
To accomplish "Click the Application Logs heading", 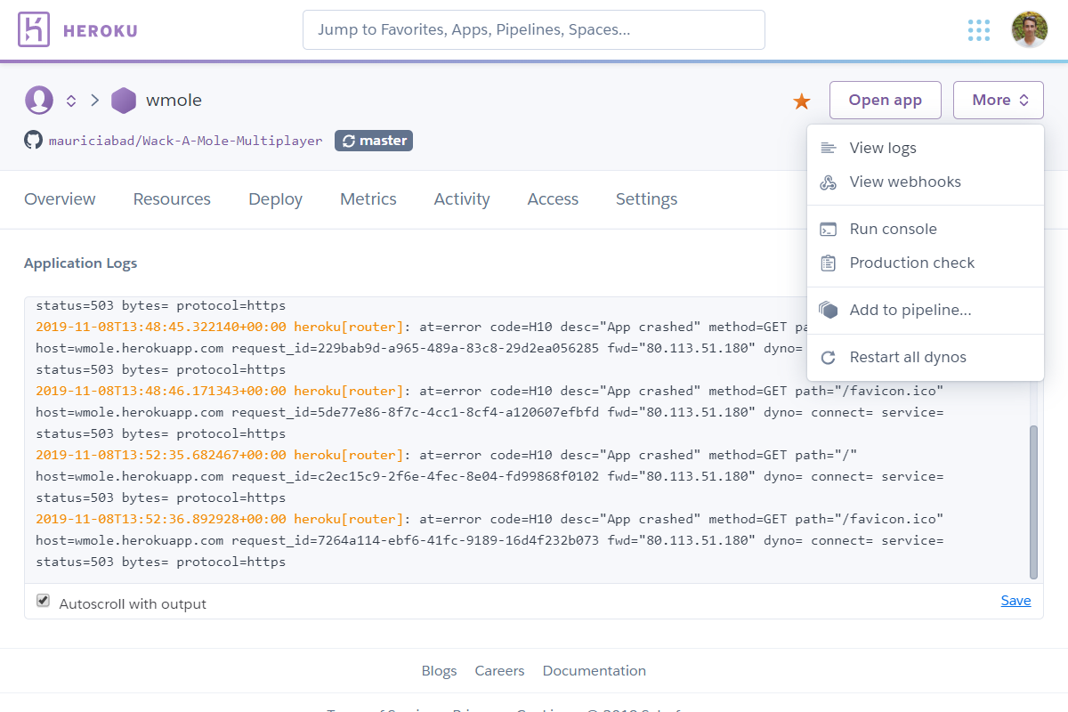I will click(81, 263).
